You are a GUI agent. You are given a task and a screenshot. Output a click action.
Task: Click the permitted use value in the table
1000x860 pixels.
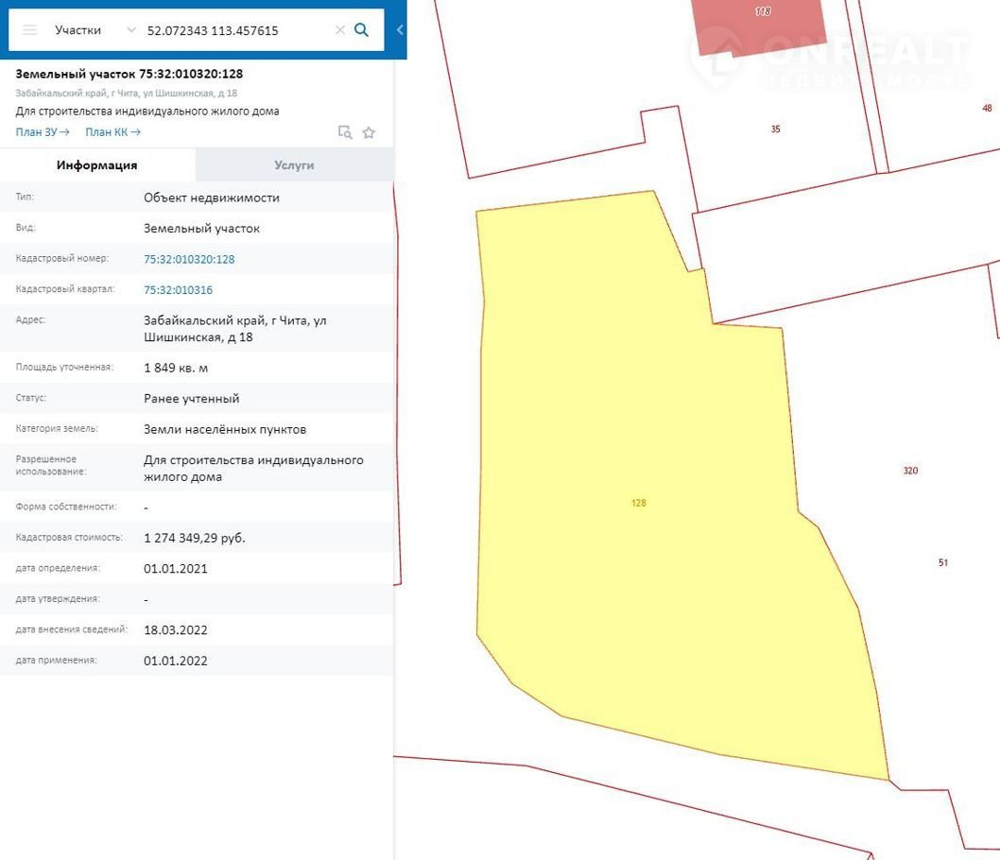(253, 468)
